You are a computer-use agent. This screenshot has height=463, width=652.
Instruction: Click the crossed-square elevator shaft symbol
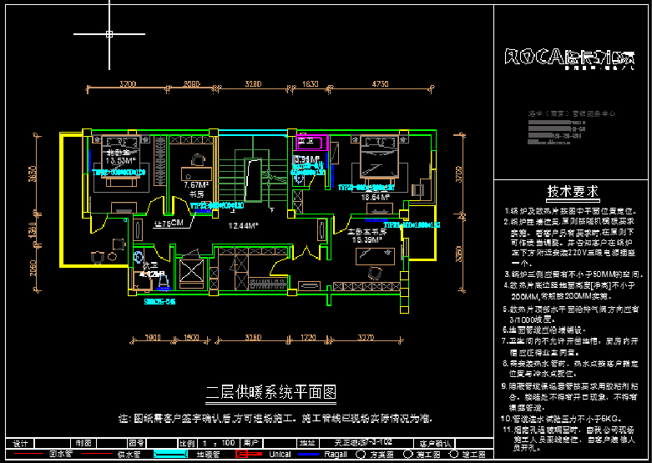(191, 274)
